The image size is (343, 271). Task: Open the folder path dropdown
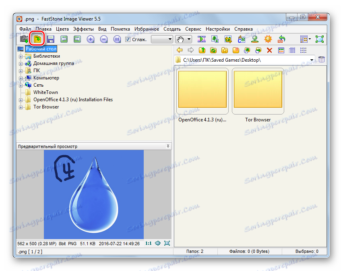(x=312, y=60)
